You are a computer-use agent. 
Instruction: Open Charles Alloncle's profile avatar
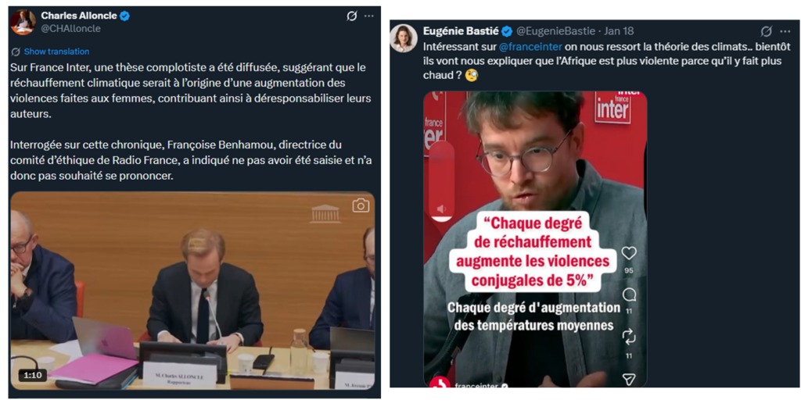[x=23, y=22]
